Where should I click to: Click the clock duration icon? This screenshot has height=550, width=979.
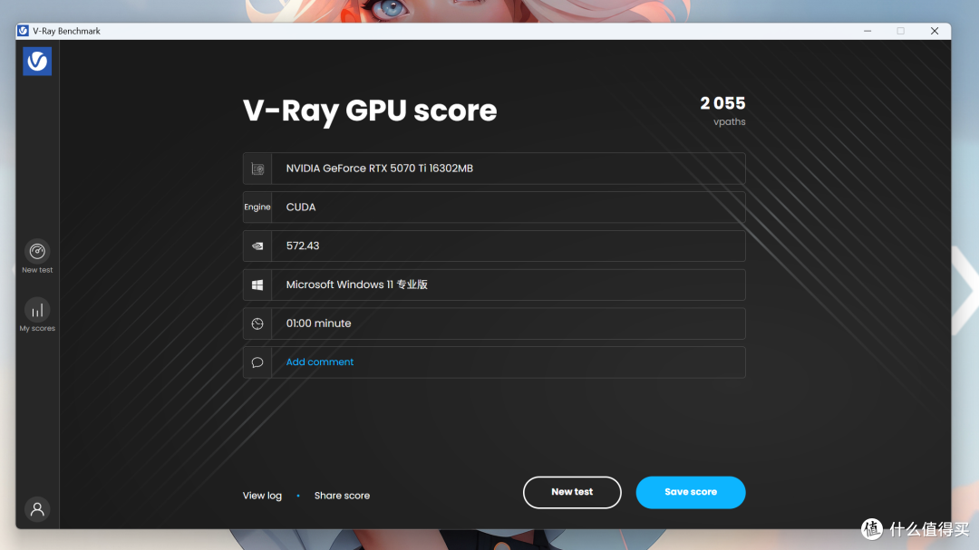point(257,323)
